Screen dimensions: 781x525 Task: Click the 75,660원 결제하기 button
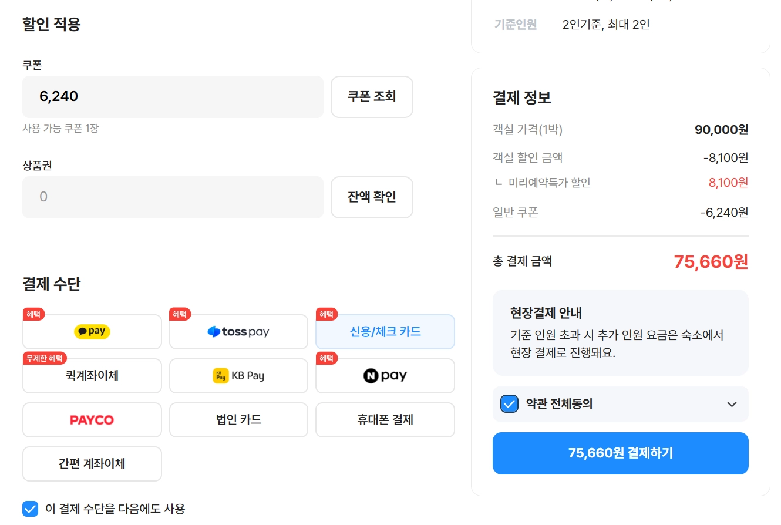[621, 453]
